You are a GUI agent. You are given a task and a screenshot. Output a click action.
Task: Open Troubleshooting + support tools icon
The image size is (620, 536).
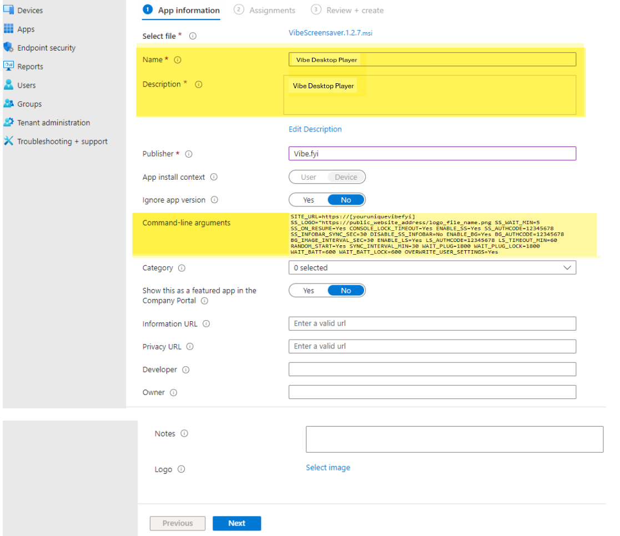tap(8, 141)
